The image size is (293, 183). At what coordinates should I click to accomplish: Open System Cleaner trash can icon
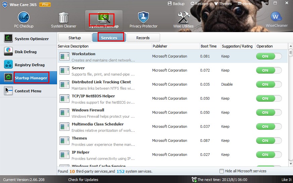point(63,17)
